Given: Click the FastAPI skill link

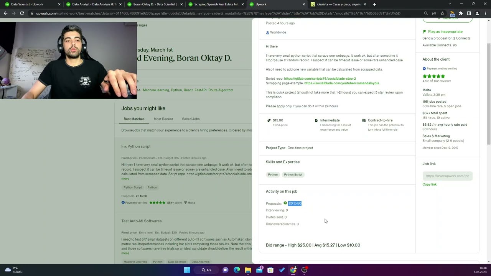Looking at the screenshot, I should coord(200,90).
